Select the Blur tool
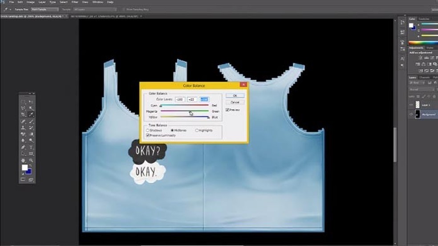Viewport: 438px width, 246px height. pos(23,140)
